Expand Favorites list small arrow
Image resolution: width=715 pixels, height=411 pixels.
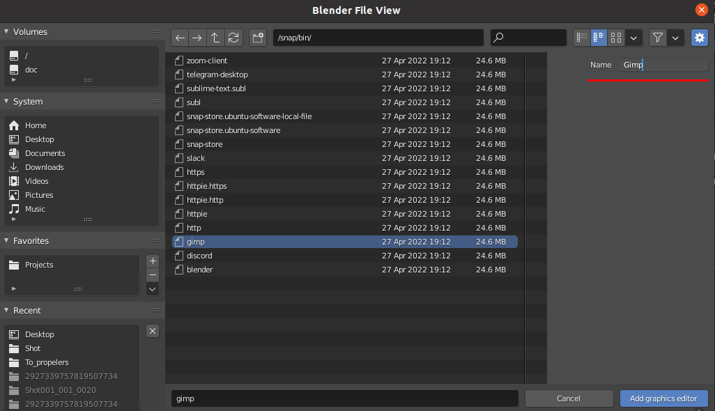(x=14, y=288)
